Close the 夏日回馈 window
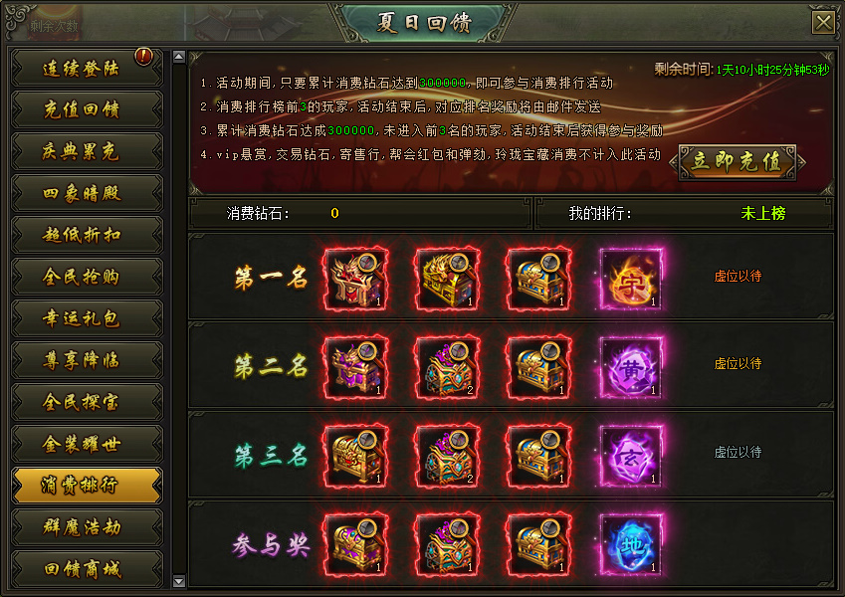 pyautogui.click(x=823, y=23)
